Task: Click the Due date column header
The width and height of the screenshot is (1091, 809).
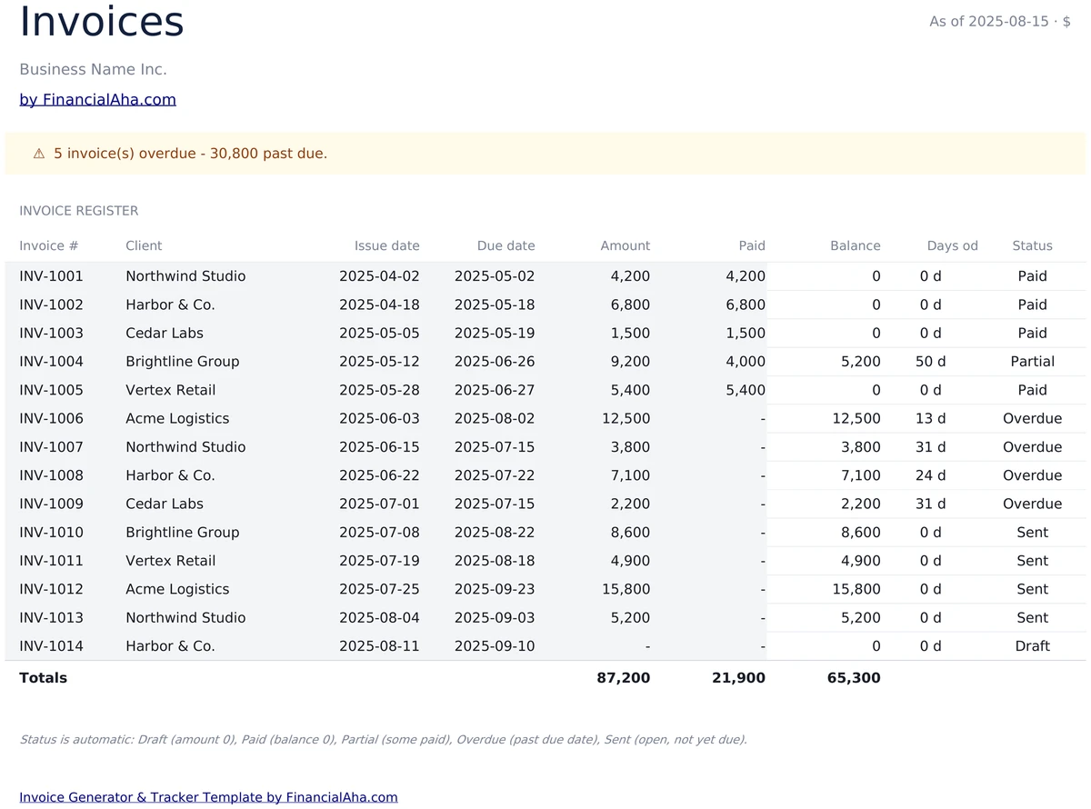Action: coord(506,245)
